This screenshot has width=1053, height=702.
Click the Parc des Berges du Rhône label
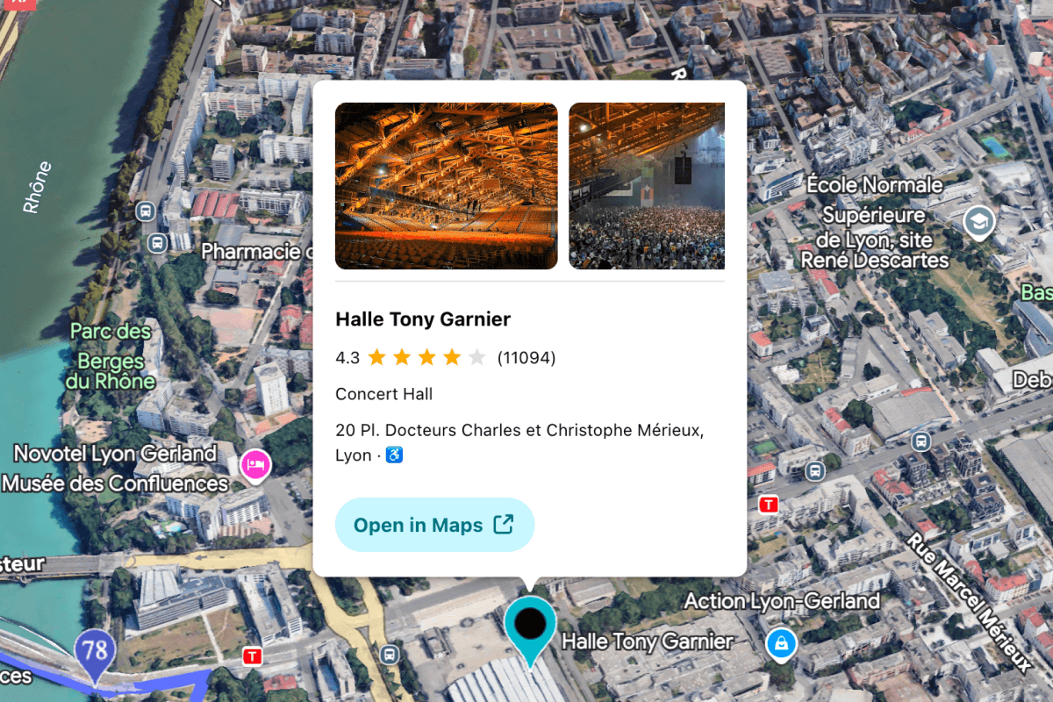[111, 356]
